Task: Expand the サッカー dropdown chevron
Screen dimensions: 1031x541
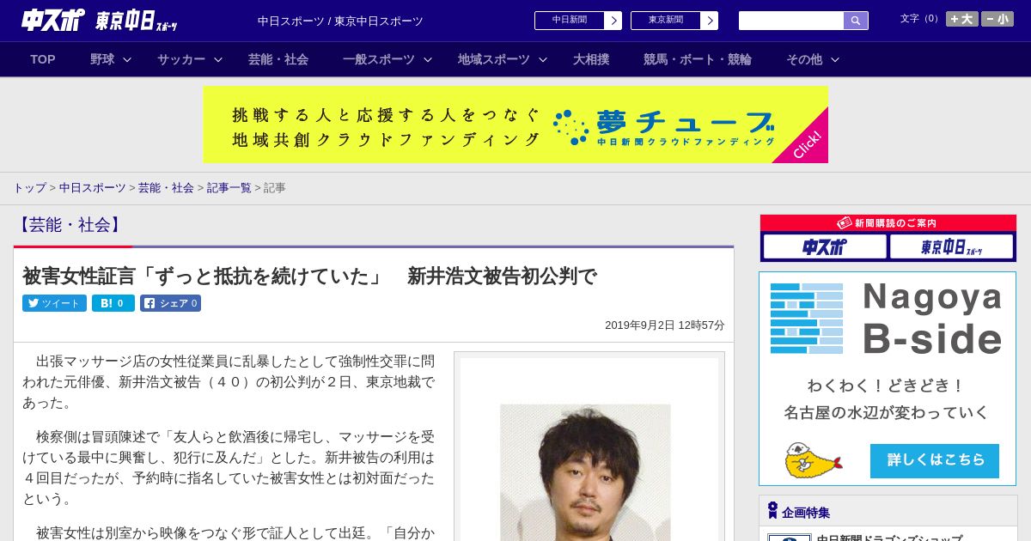Action: pos(218,59)
